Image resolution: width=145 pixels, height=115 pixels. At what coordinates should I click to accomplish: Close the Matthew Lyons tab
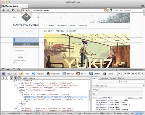(26, 6)
